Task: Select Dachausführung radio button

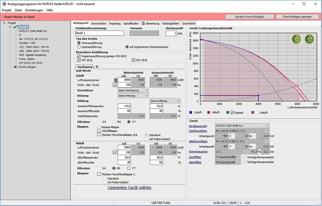Action: point(78,47)
